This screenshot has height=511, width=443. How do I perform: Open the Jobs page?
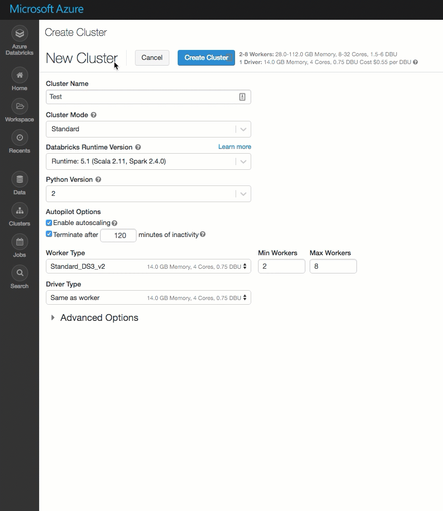coord(19,242)
